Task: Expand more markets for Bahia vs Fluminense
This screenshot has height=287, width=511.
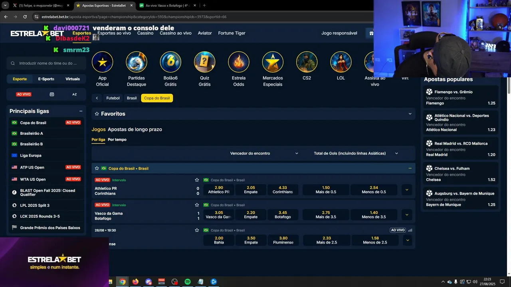Action: [x=407, y=240]
